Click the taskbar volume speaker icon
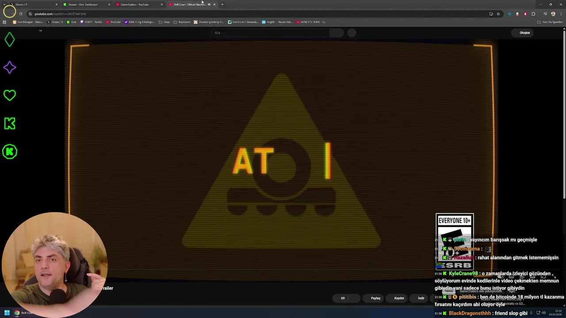This screenshot has width=566, height=318. pos(543,313)
